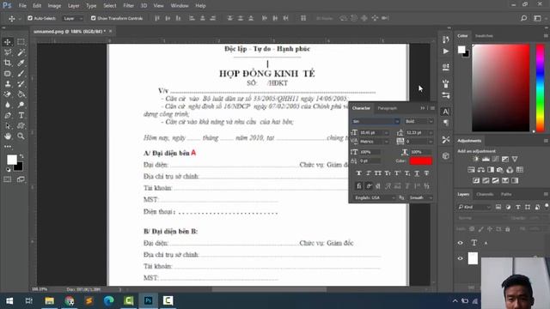Viewport: 550px width, 309px height.
Task: Select the Blur tool
Action: (8, 105)
